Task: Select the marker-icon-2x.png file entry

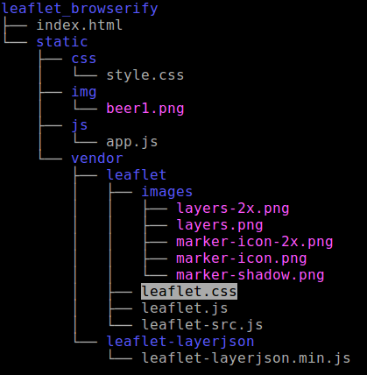Action: click(255, 242)
